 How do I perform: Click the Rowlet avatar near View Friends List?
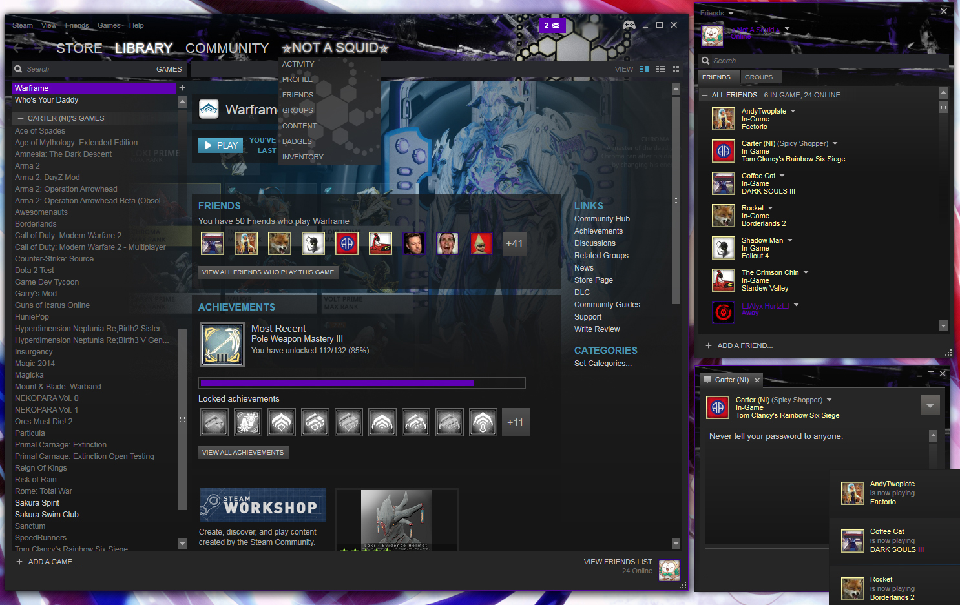pos(669,570)
